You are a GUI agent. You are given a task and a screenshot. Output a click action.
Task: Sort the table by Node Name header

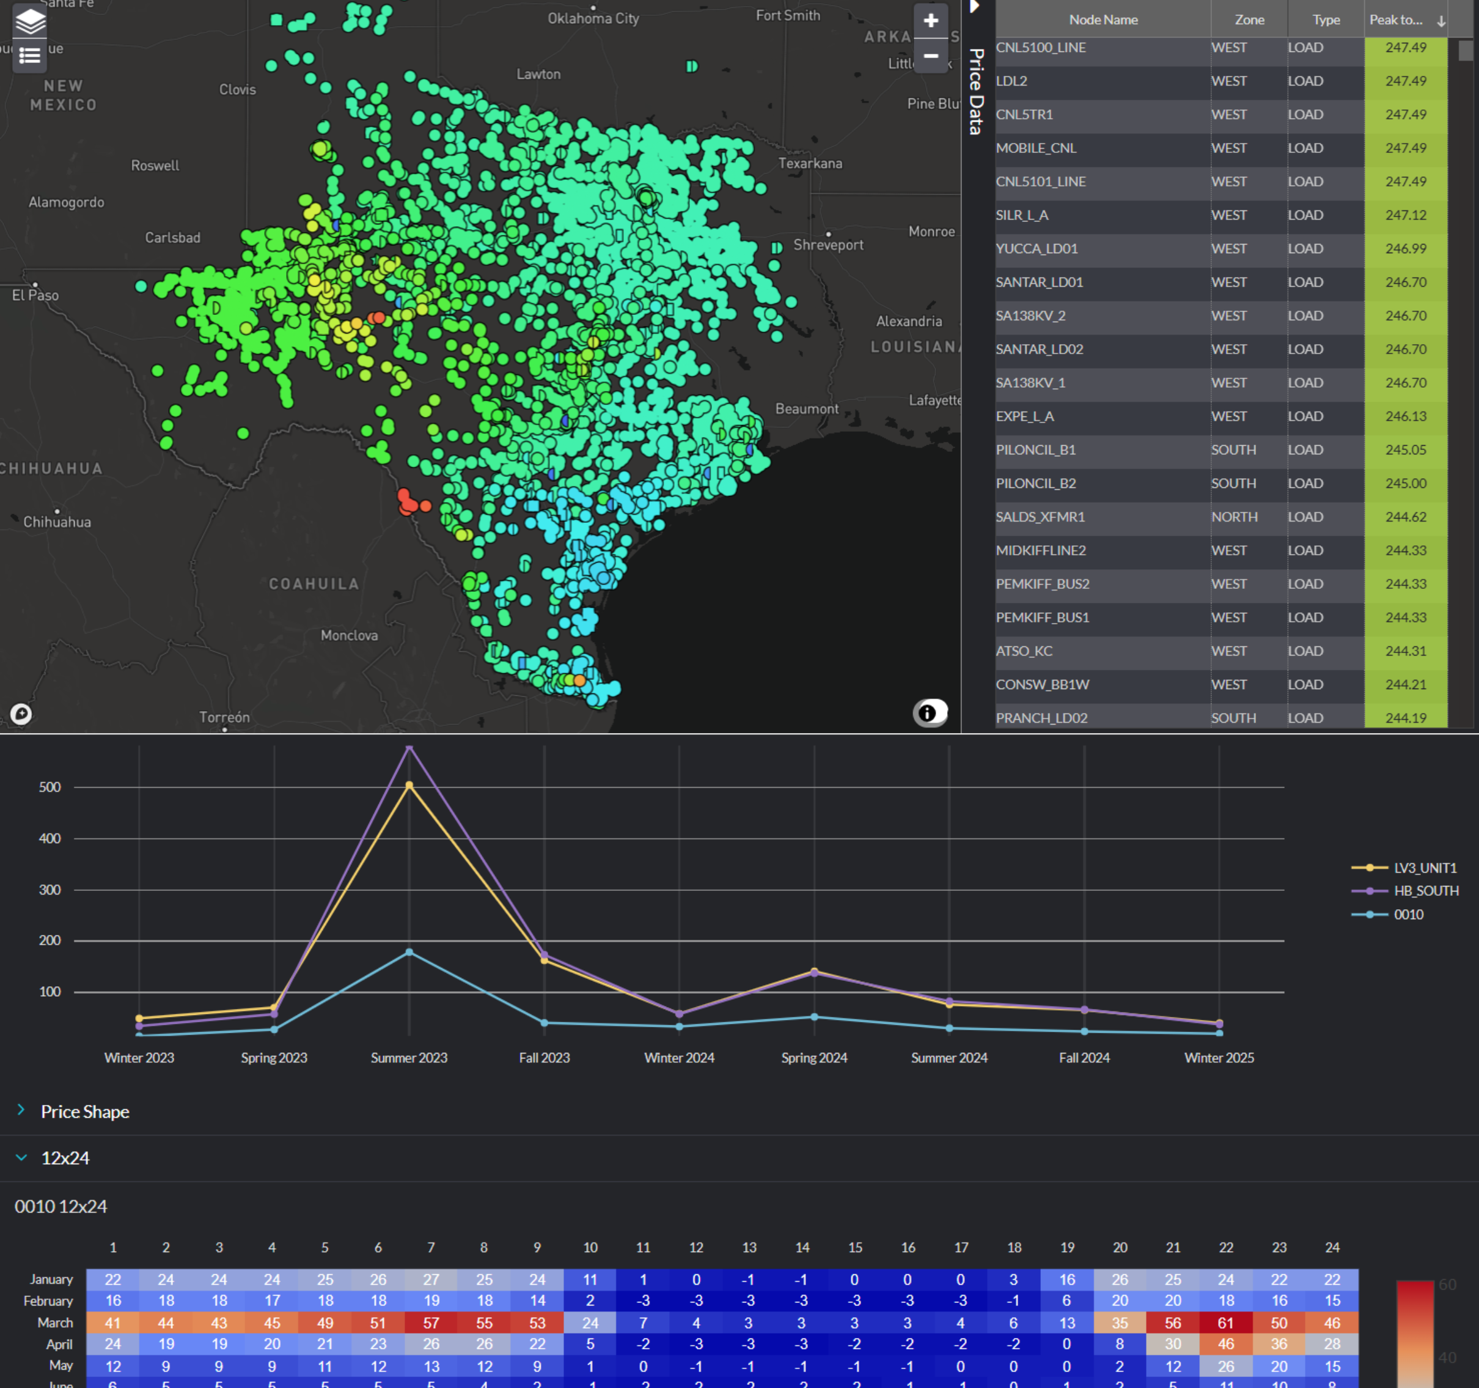point(1103,20)
